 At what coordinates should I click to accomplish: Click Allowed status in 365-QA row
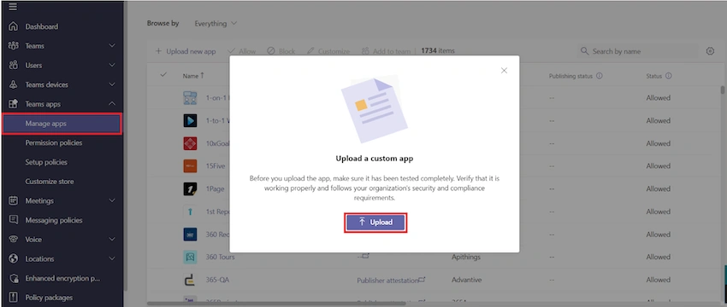pos(659,280)
